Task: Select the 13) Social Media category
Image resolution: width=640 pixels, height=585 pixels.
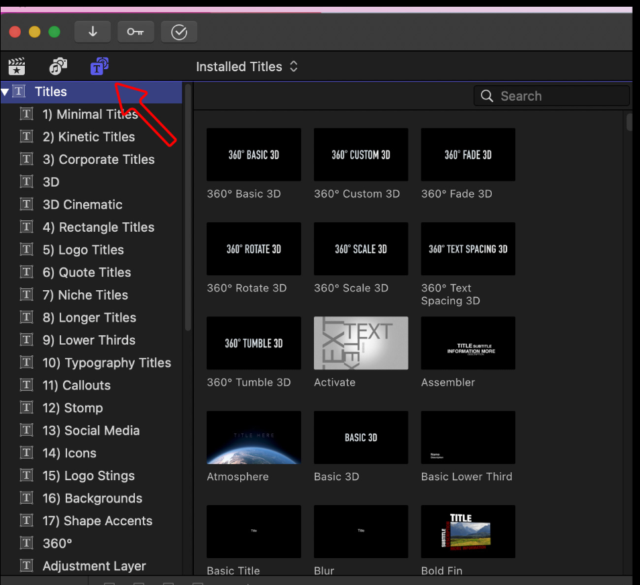Action: point(91,431)
